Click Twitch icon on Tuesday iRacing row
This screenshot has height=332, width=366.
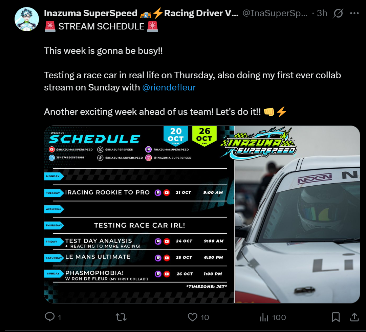[158, 193]
